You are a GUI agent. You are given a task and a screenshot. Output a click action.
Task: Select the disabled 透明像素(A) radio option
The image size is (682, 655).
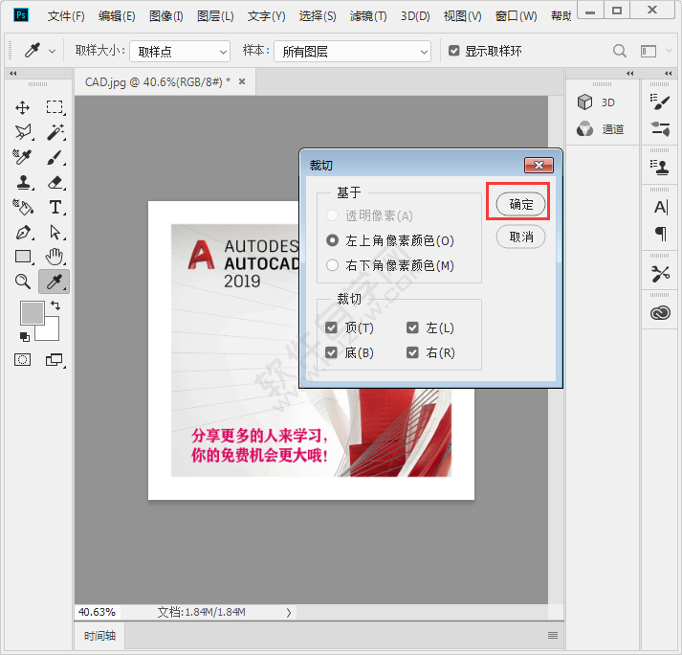(x=369, y=215)
